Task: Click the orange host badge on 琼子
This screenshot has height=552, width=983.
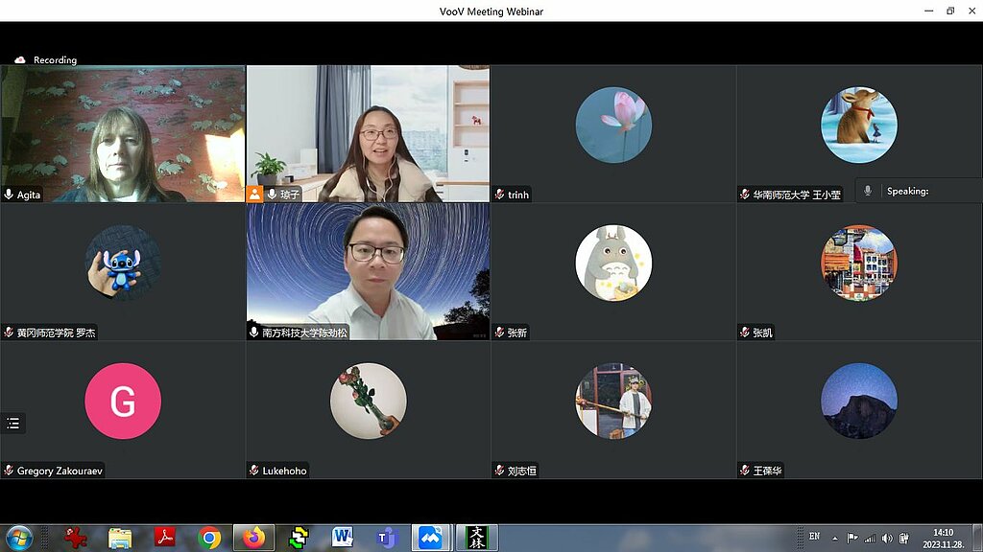Action: tap(254, 194)
